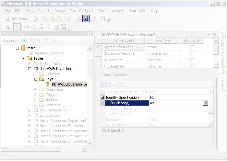Switch Column Properties to categorized view
Screen dimensions: 228x161
(104, 85)
